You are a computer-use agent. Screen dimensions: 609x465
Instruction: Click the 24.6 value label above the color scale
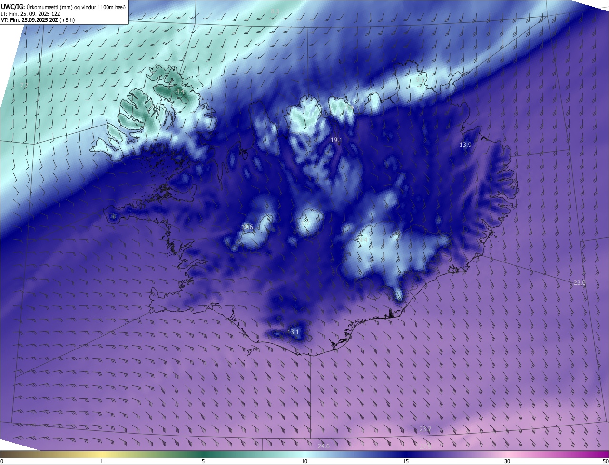(x=324, y=446)
